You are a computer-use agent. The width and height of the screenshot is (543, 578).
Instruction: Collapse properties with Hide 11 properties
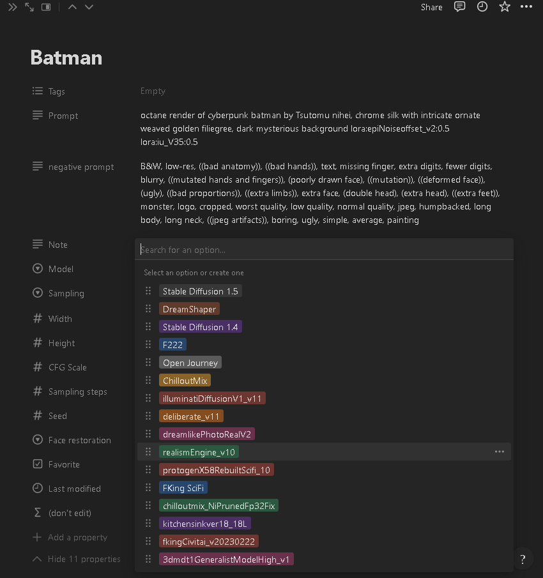point(77,559)
